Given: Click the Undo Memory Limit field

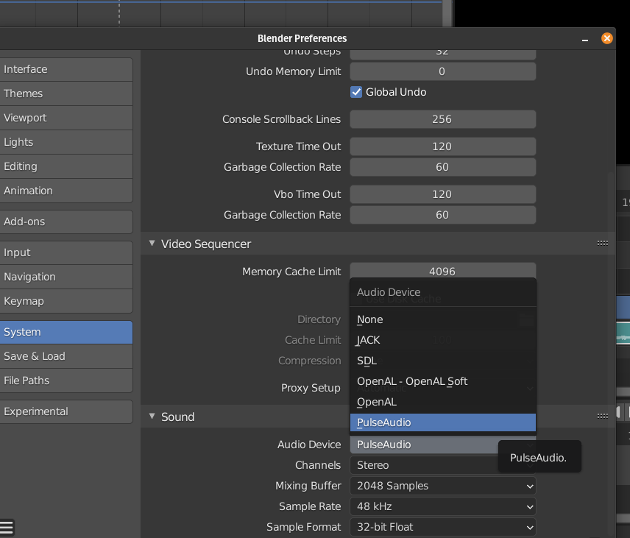Looking at the screenshot, I should (443, 71).
